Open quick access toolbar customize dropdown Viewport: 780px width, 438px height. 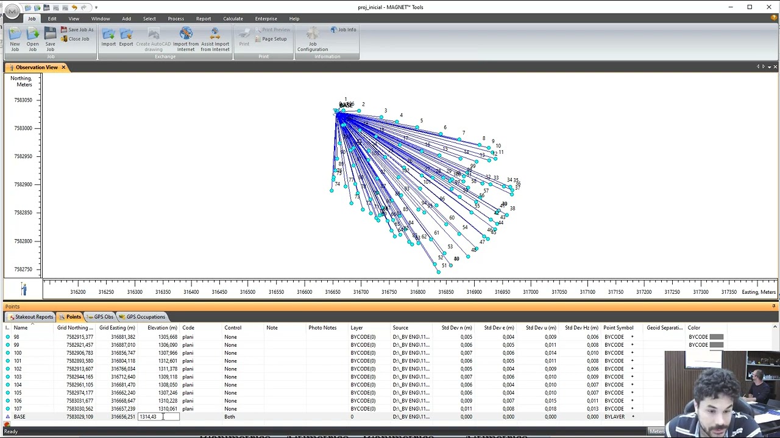[x=96, y=7]
